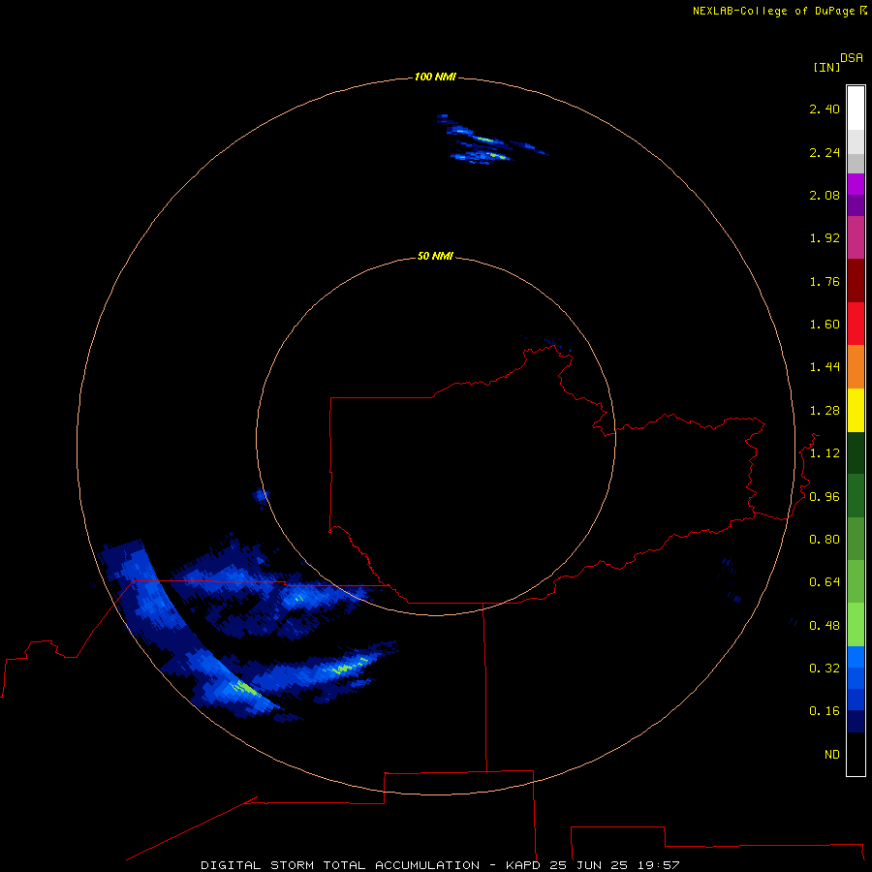This screenshot has height=872, width=872.
Task: Click the 2.08 legend value
Action: pyautogui.click(x=825, y=195)
